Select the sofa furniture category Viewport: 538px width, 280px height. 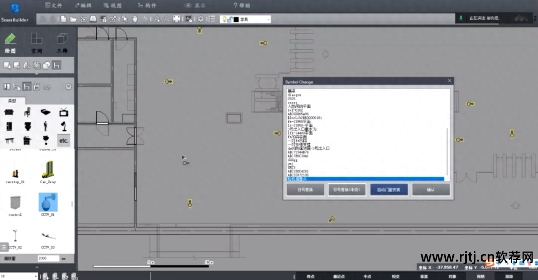[9, 112]
